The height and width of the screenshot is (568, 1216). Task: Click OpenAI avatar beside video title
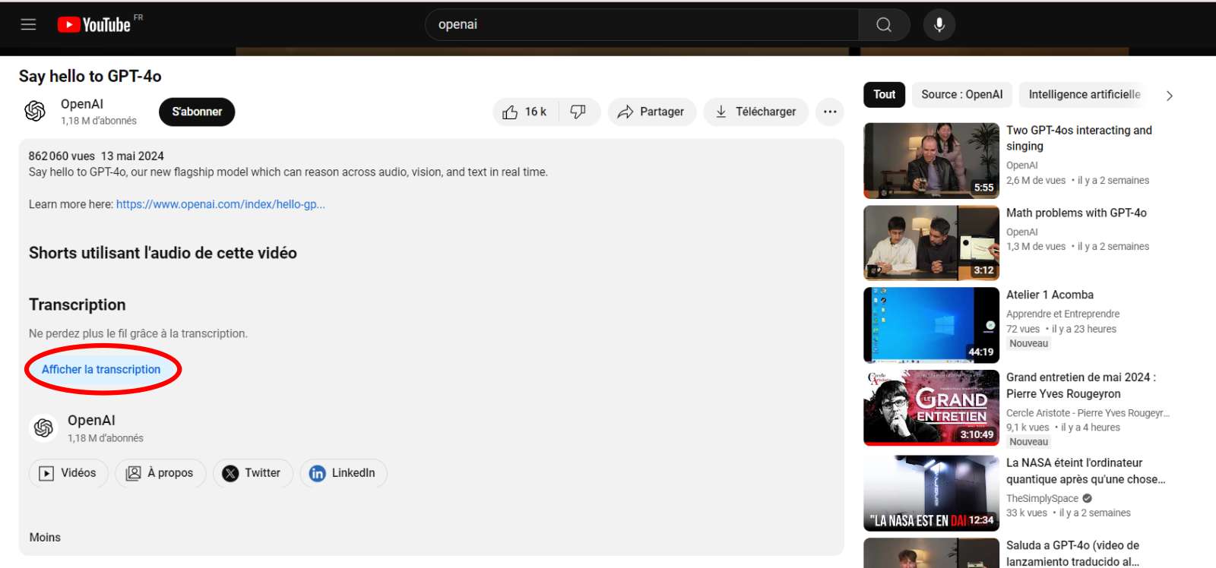click(35, 111)
